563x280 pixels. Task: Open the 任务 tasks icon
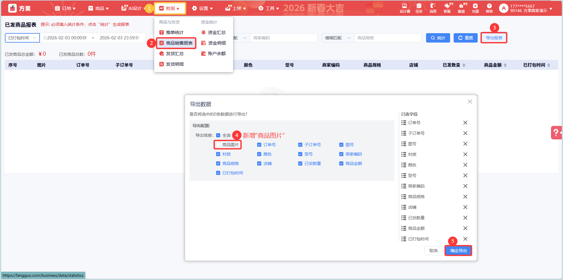[419, 8]
